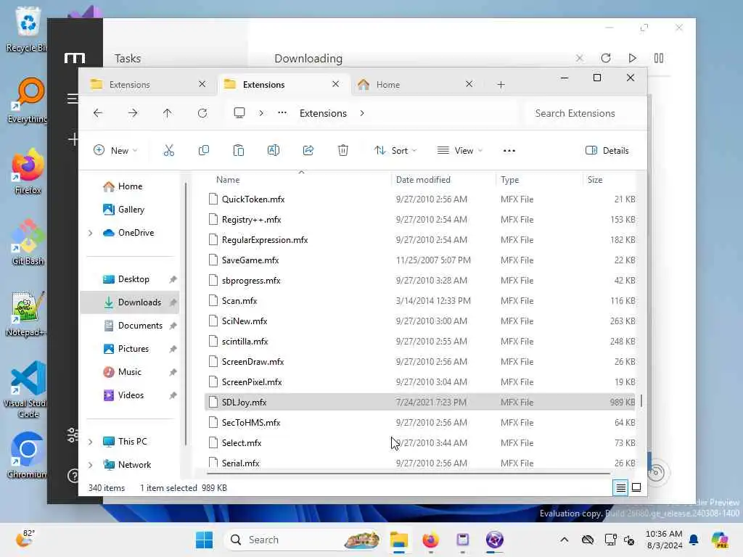Viewport: 743px width, 557px height.
Task: Click the taskbar Search box
Action: coord(303,540)
